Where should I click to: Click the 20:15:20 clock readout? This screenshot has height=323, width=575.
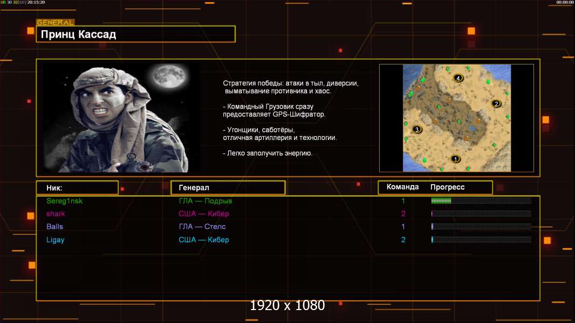[x=36, y=2]
